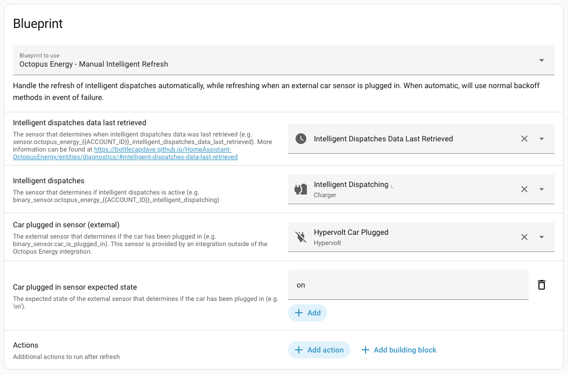Clear the Hypervolt Car Plugged entity selection
This screenshot has height=374, width=568.
[x=524, y=237]
